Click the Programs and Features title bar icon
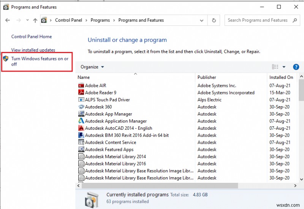This screenshot has height=209, width=304. pyautogui.click(x=6, y=7)
